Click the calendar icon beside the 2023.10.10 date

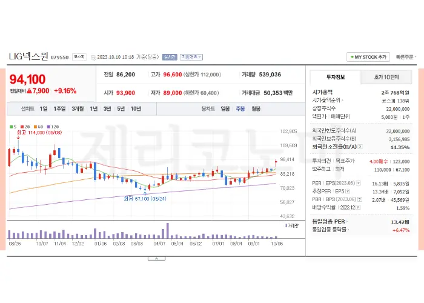click(93, 58)
